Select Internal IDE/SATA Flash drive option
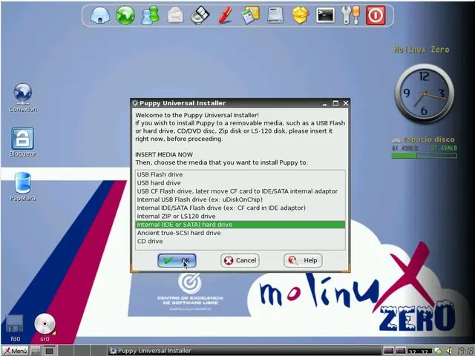The width and height of the screenshot is (475, 356). [240, 208]
